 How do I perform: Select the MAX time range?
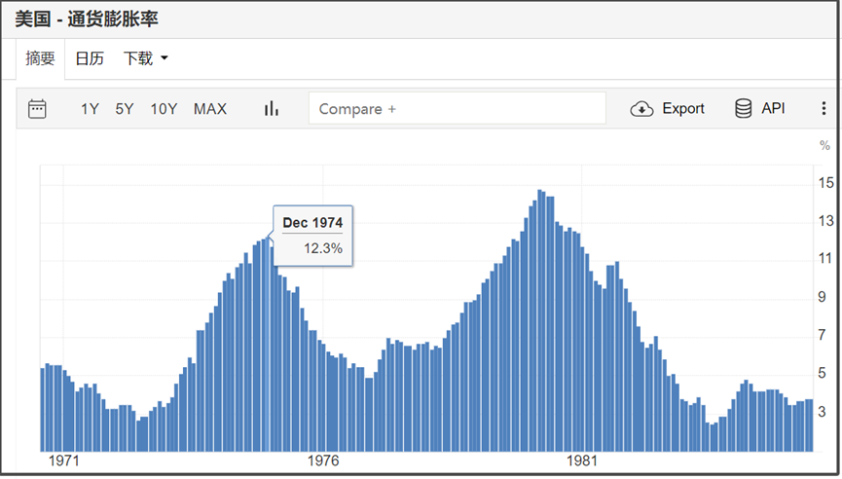(x=210, y=109)
